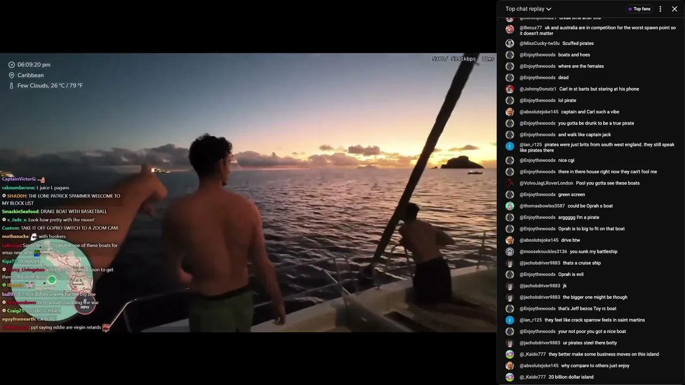Select the 'Few Clouds, 26 °C / 79 °F' text
Screen dimensions: 685x385
(x=50, y=86)
